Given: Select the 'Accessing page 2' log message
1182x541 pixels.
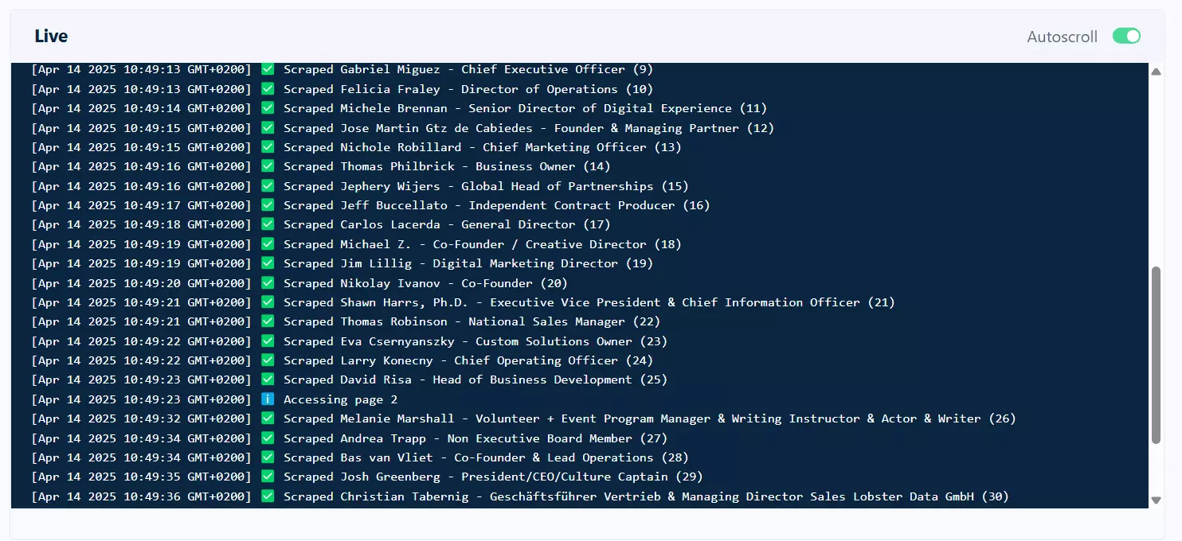Looking at the screenshot, I should 340,399.
